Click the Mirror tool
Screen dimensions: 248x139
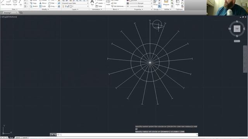(43, 3)
